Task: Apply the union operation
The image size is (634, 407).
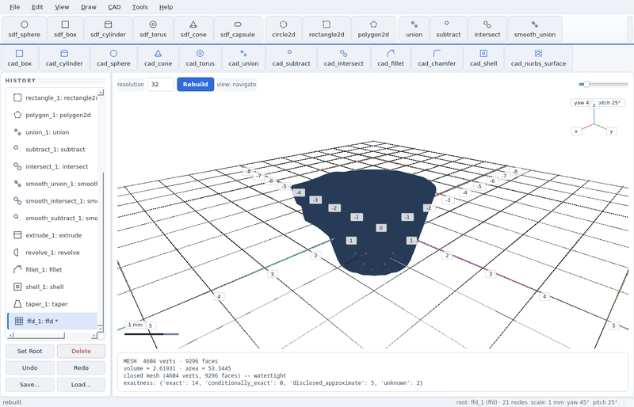Action: tap(414, 29)
